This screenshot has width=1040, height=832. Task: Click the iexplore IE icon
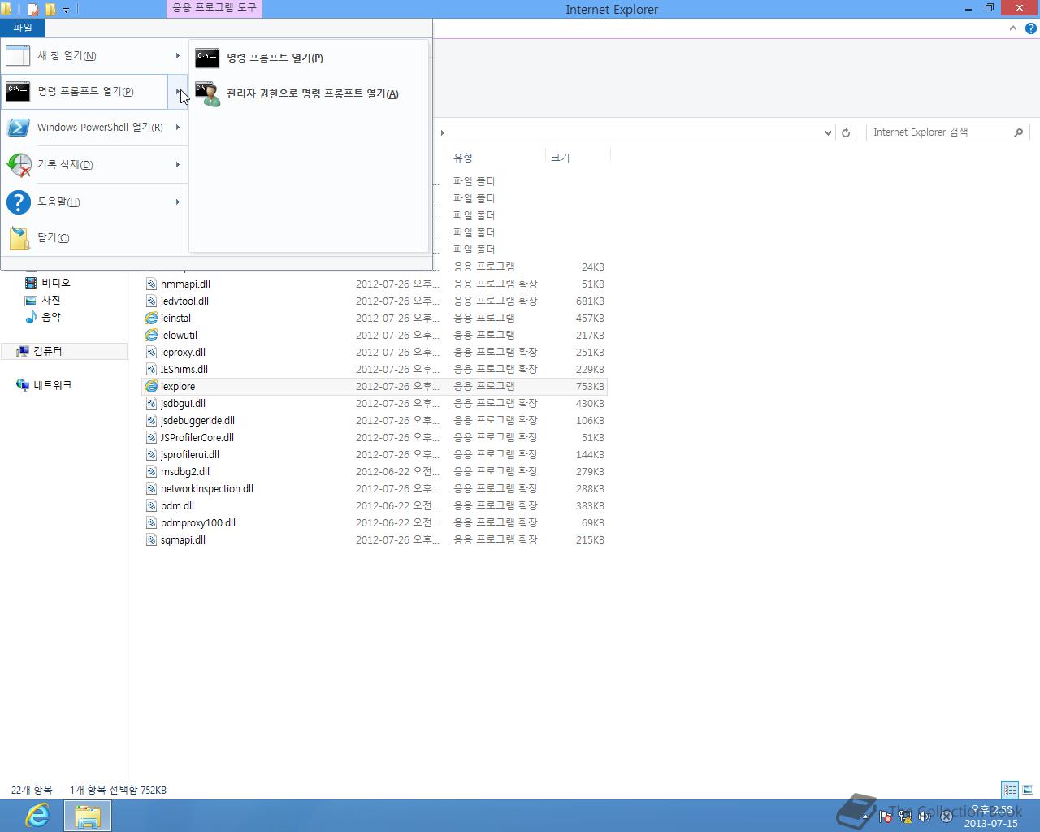pos(151,387)
